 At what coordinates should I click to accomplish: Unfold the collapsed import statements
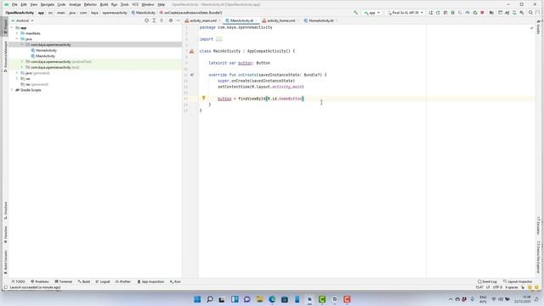click(218, 39)
